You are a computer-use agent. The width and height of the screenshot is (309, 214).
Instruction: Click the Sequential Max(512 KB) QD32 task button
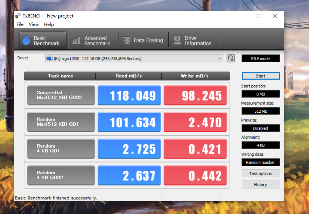point(61,95)
